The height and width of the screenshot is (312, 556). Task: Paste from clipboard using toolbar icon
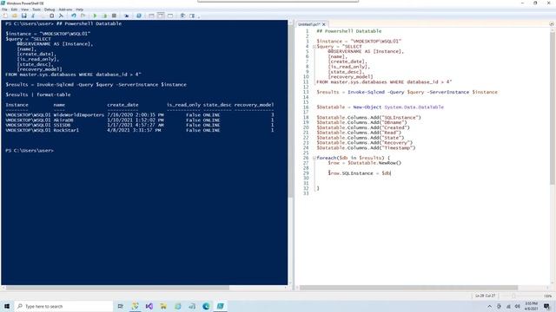pyautogui.click(x=52, y=16)
